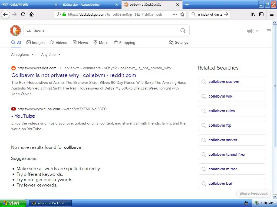The image size is (277, 207).
Task: Search related 'collabvm bot'
Action: point(232,184)
